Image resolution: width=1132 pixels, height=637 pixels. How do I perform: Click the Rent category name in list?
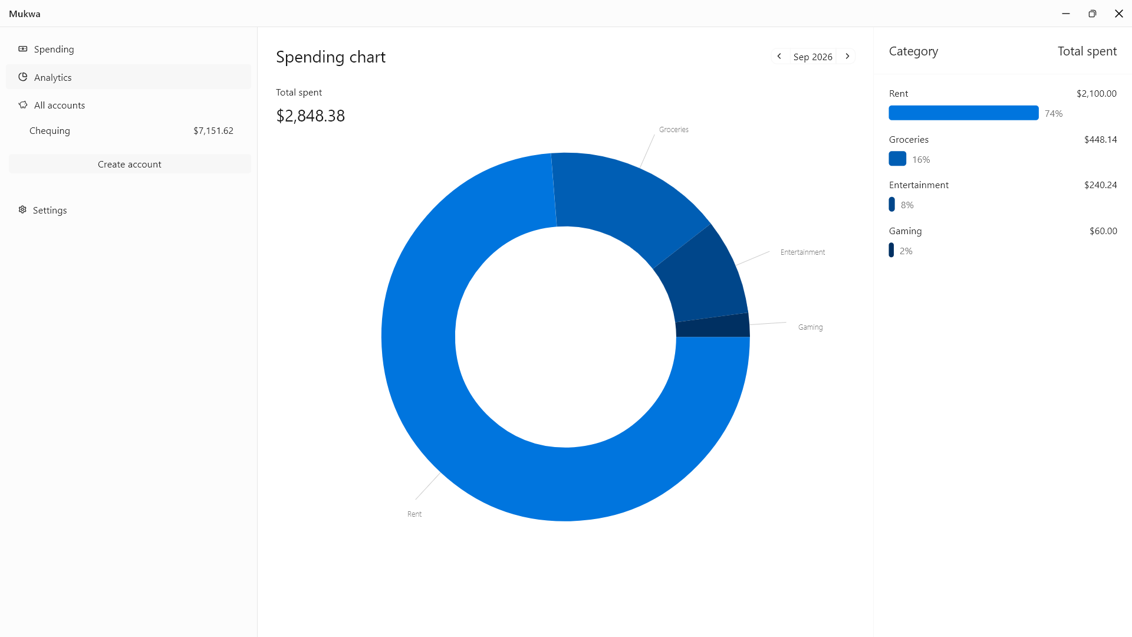899,94
